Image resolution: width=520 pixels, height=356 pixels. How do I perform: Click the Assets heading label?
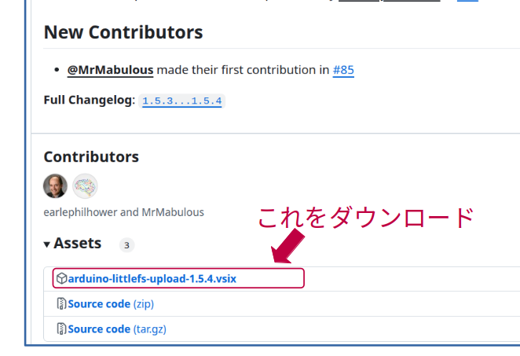(77, 243)
